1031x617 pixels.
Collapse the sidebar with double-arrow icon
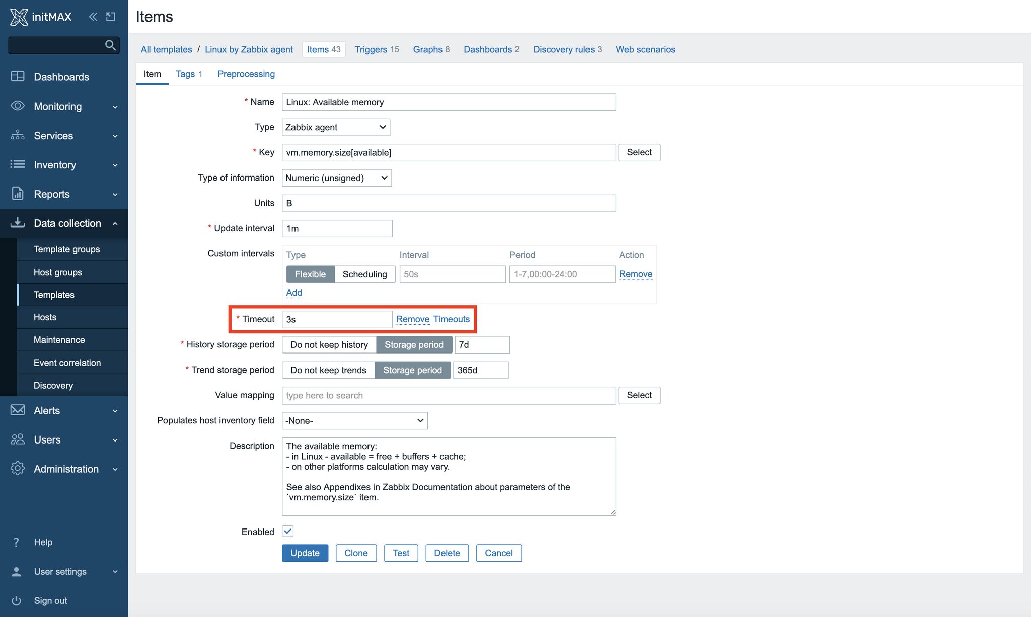[93, 17]
